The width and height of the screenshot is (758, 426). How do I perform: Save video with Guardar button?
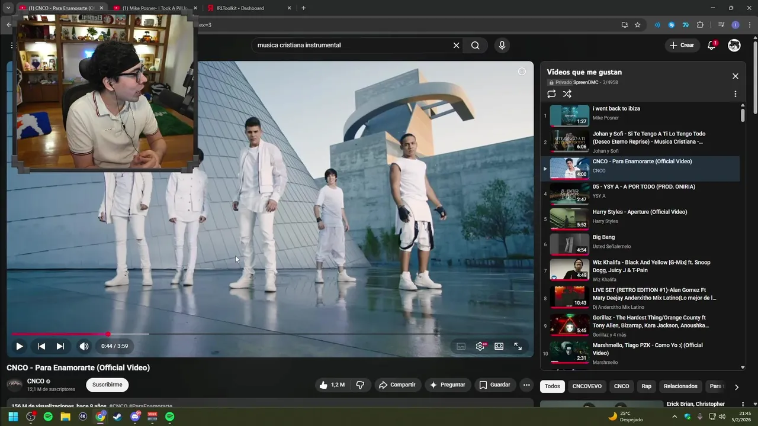pos(494,385)
